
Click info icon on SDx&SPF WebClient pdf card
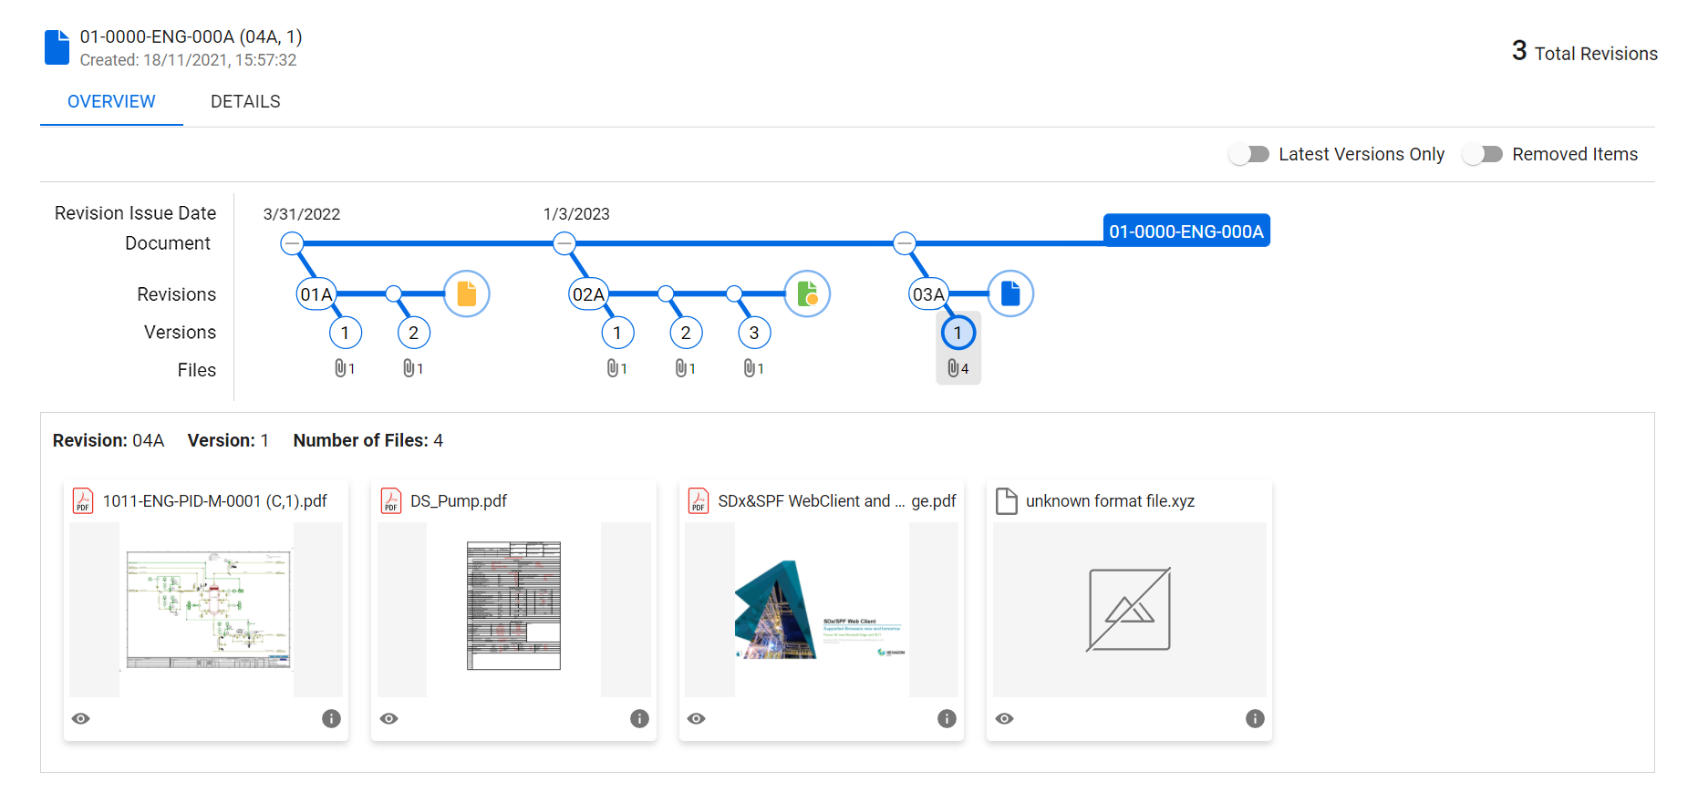click(x=947, y=718)
